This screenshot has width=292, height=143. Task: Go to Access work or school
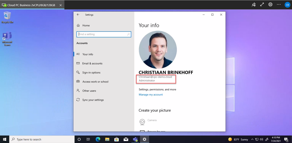click(95, 82)
